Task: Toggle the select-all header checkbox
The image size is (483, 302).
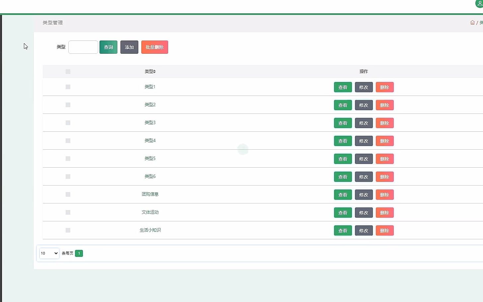Action: (68, 72)
